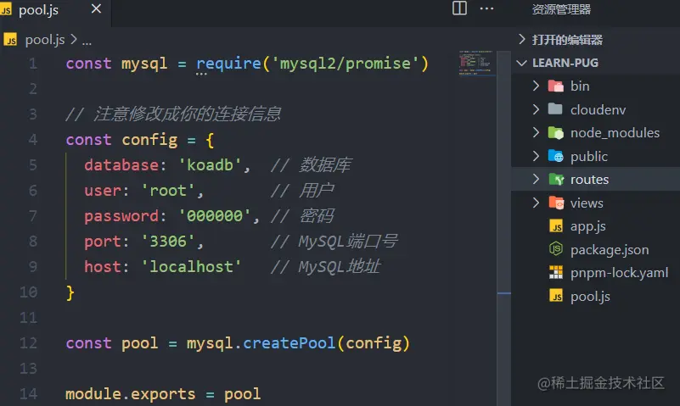Click the 'root' user value
This screenshot has height=406, width=680.
point(168,191)
